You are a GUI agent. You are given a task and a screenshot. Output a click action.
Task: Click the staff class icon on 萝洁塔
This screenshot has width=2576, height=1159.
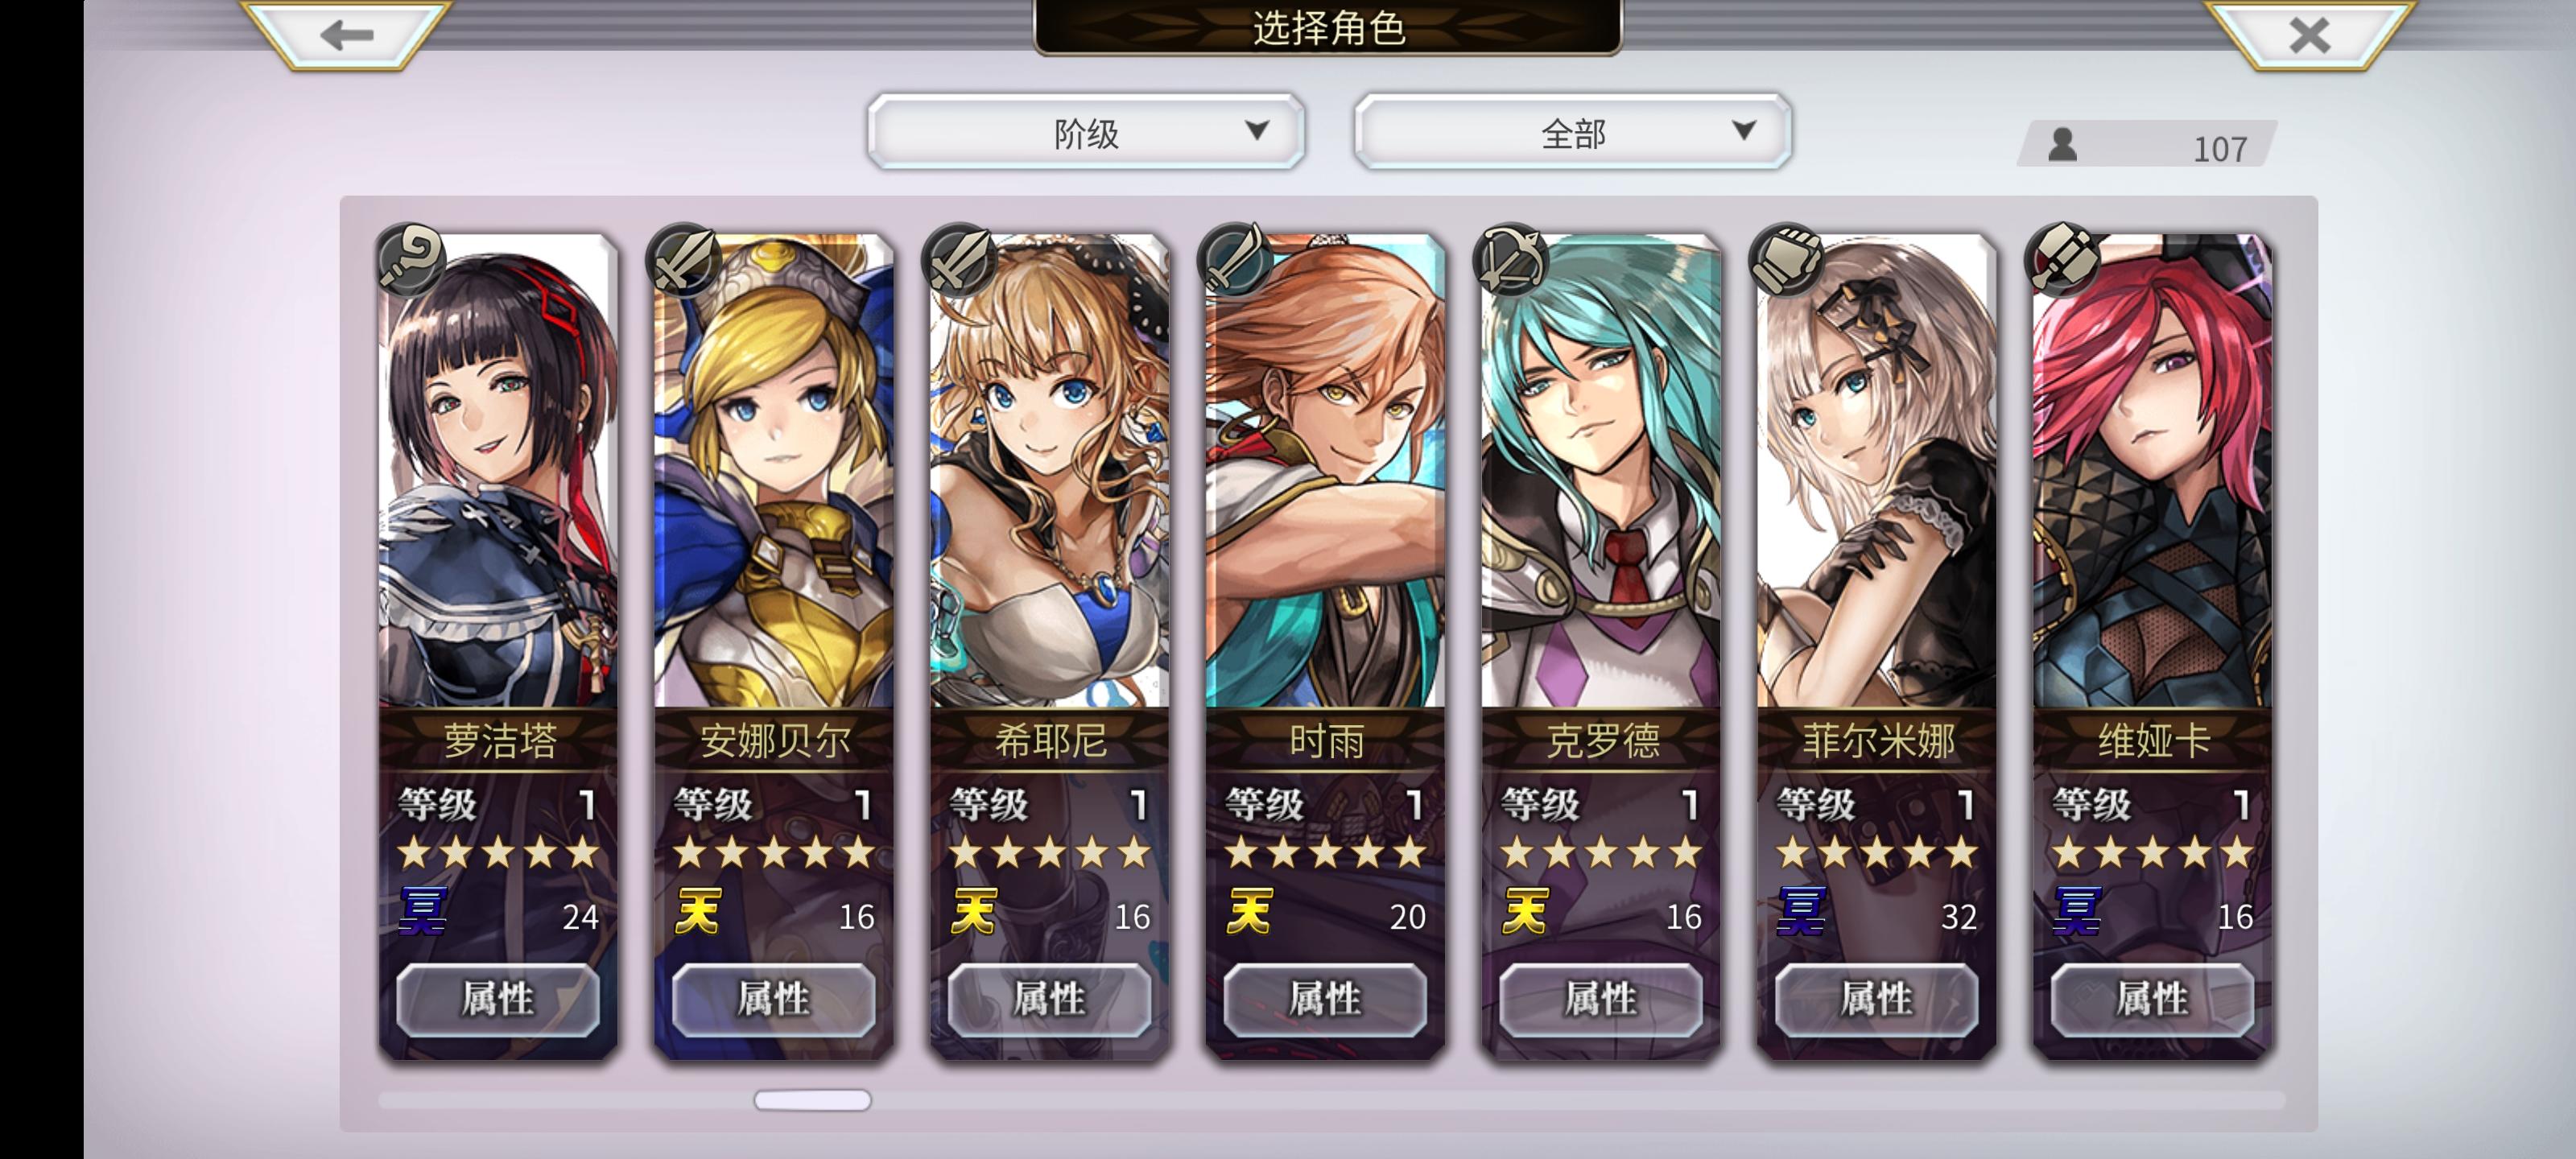pos(411,260)
